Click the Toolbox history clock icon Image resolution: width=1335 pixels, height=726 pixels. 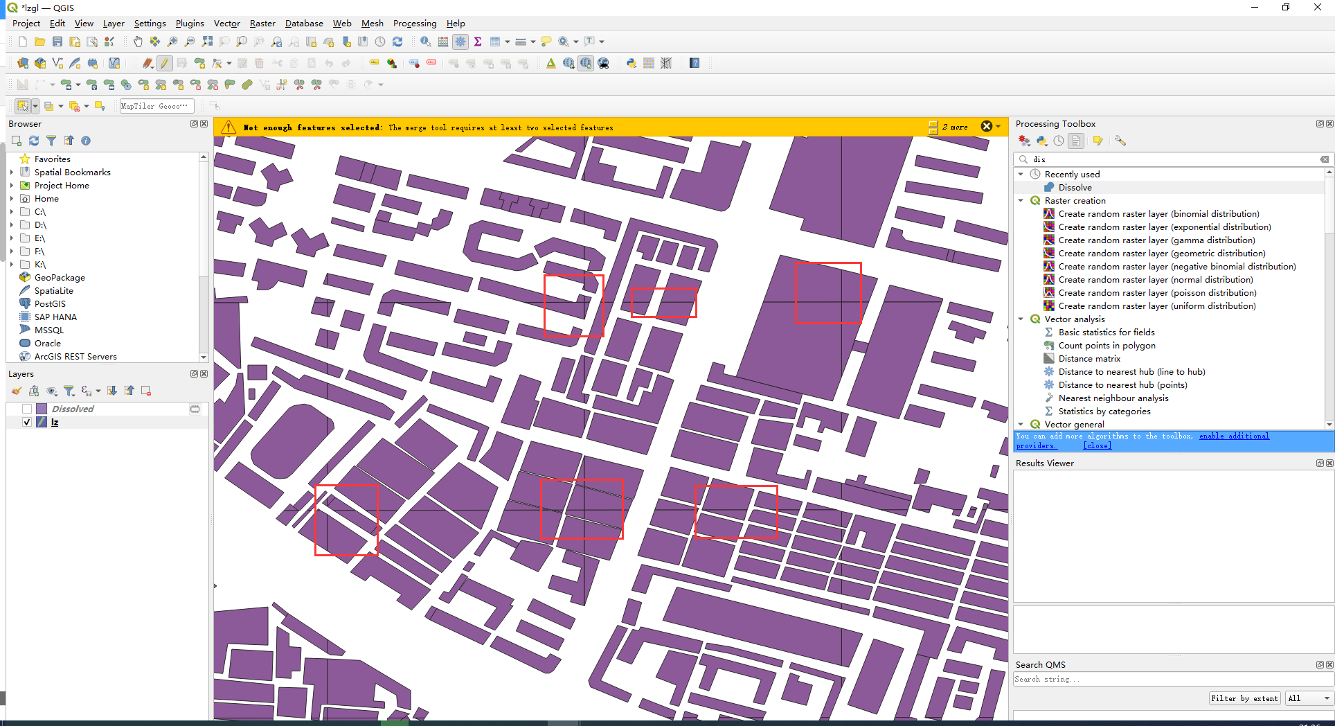click(1059, 141)
